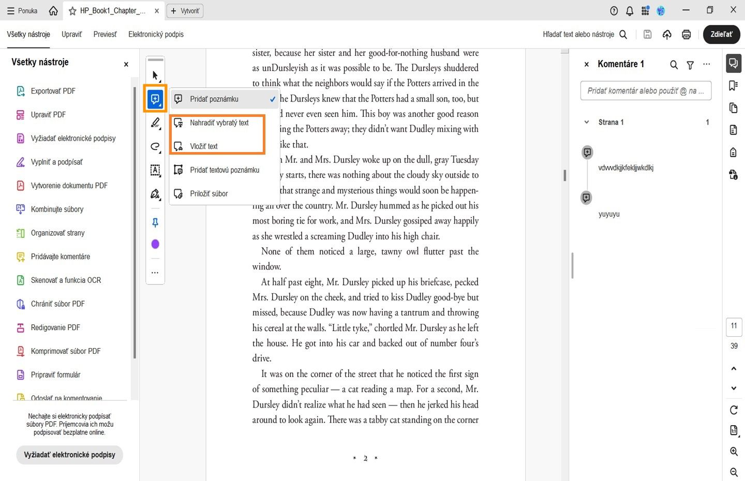745x481 pixels.
Task: Click the cloud upload icon
Action: pos(667,34)
